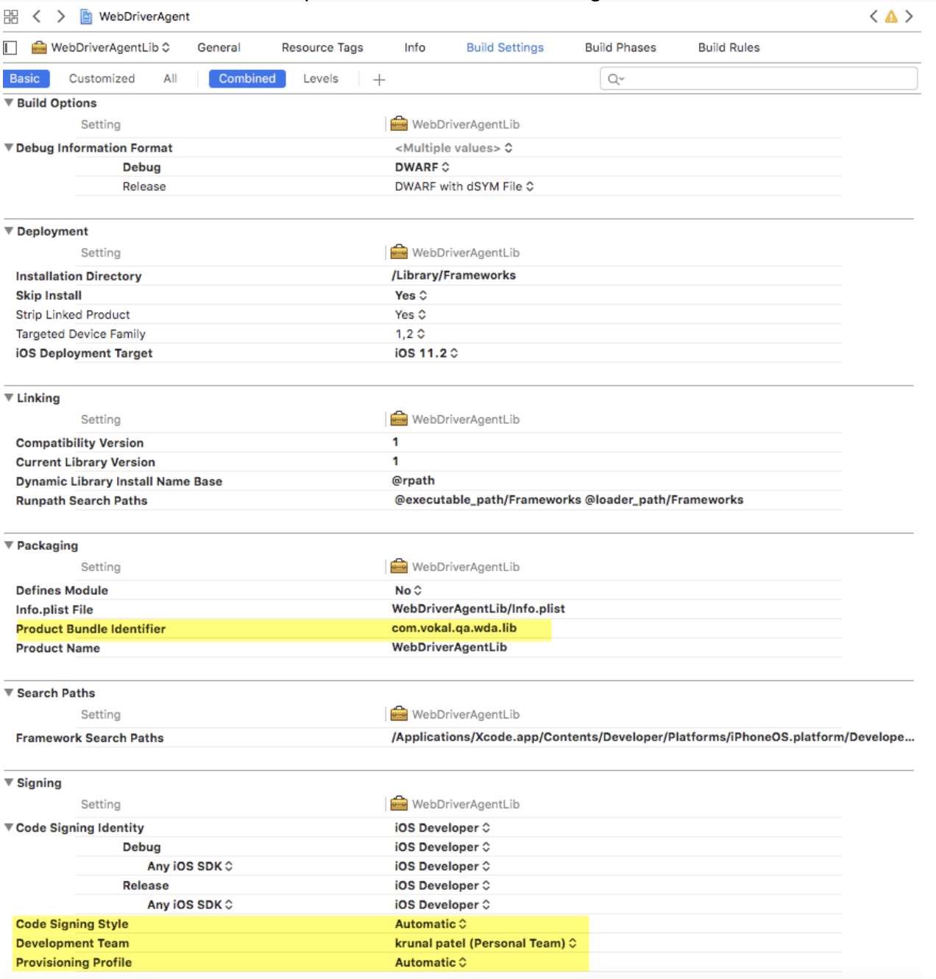Change Debug format DWARF value
936x979 pixels.
tap(422, 167)
